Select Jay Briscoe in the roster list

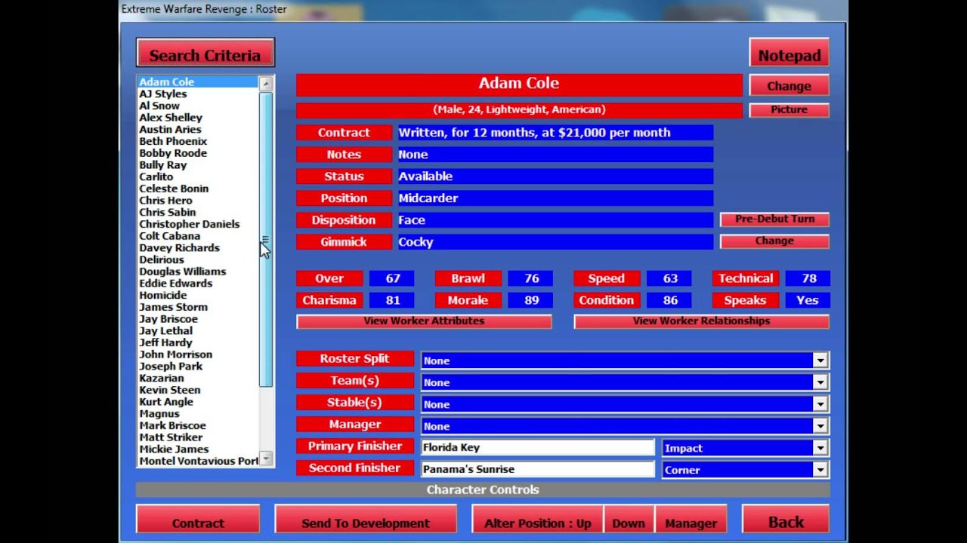(168, 319)
